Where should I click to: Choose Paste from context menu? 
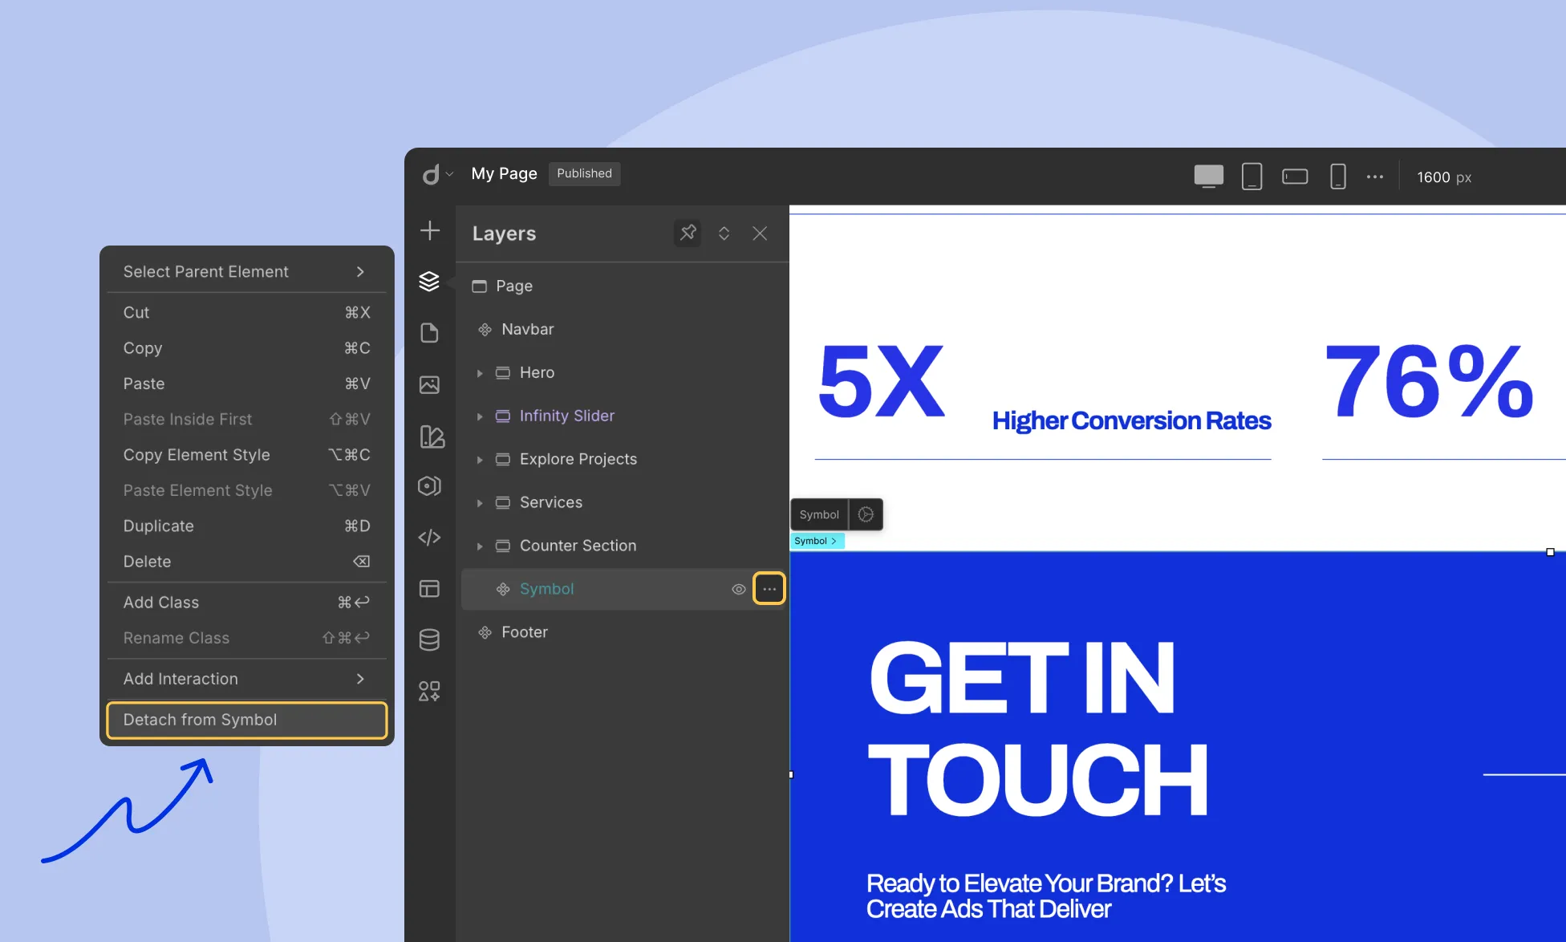click(x=246, y=384)
